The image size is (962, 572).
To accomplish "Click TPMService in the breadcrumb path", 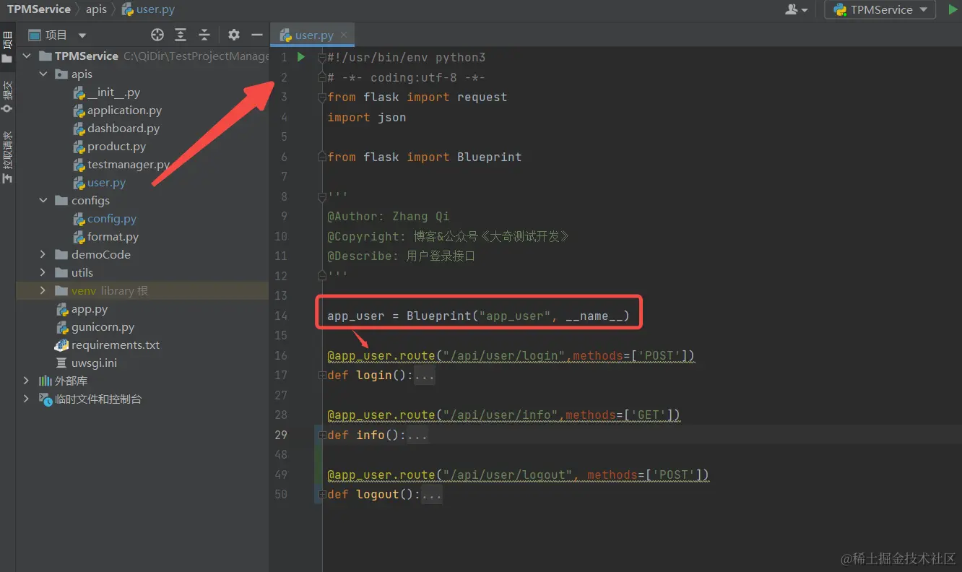I will tap(39, 9).
